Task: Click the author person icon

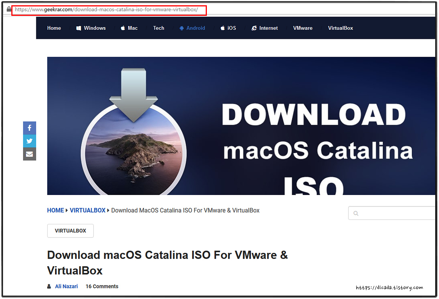Action: [49, 287]
